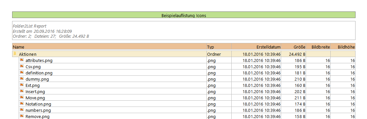Click the image icon beside definition.png
Viewport: 367px width, 119px height.
coord(22,72)
